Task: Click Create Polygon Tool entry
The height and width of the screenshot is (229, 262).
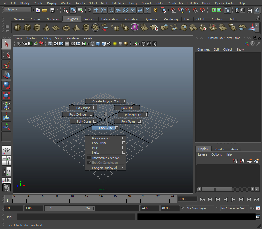Action: point(106,101)
